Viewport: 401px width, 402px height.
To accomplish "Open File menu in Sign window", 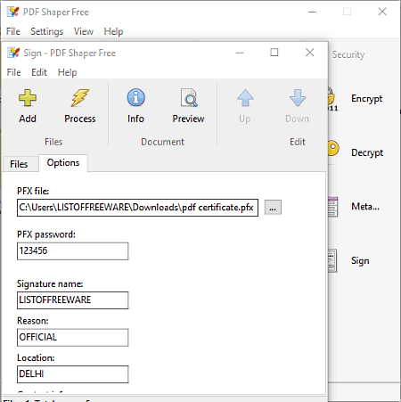I will (x=13, y=72).
